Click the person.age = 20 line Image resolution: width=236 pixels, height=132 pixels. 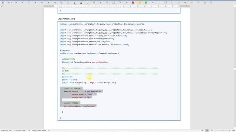point(81,97)
